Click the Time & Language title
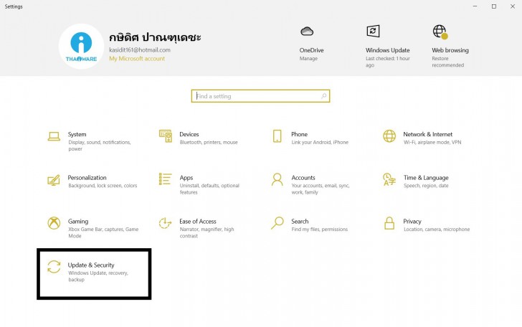 [426, 178]
